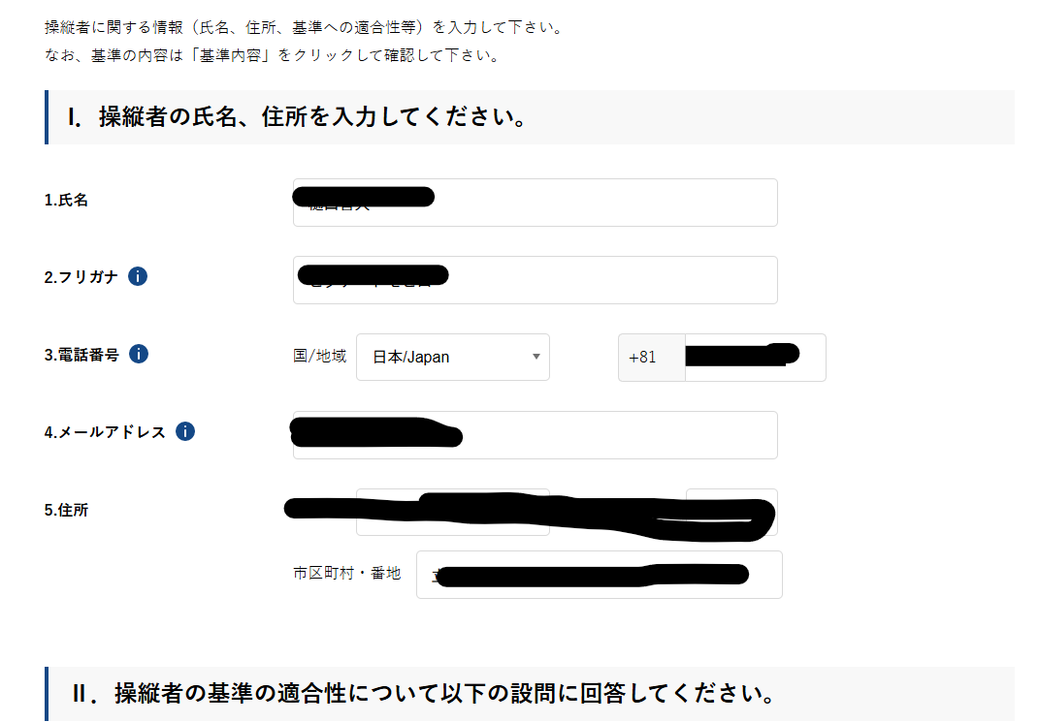Select the phone number field after +81
The height and width of the screenshot is (722, 1039).
point(755,358)
